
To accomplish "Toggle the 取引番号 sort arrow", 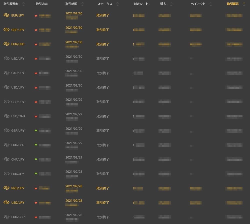I will (244, 4).
